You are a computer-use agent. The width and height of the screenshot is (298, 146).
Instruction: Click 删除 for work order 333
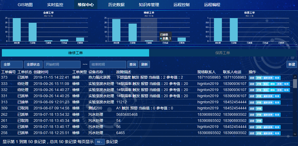pyautogui.click(x=272, y=84)
